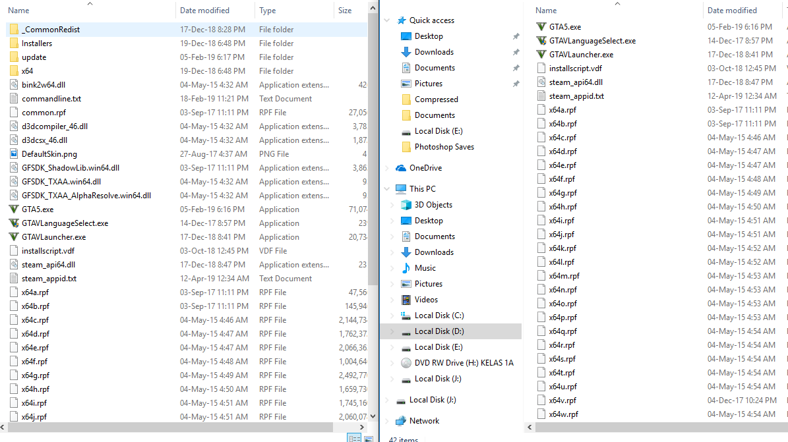Collapse the Quick access section
Screen dimensions: 788x442
coord(386,20)
